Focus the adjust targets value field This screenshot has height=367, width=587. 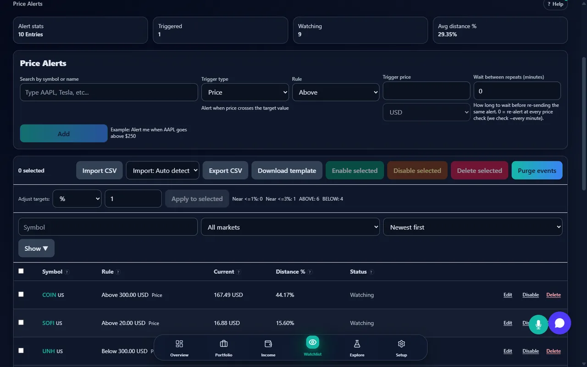pos(133,199)
